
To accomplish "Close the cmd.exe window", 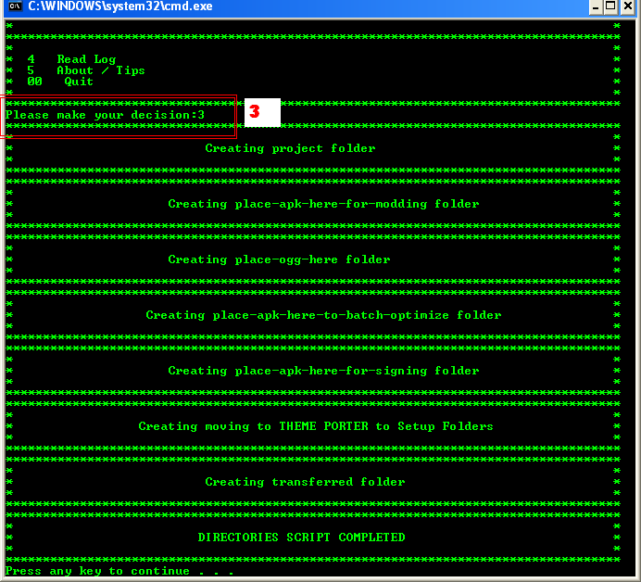I will point(630,6).
